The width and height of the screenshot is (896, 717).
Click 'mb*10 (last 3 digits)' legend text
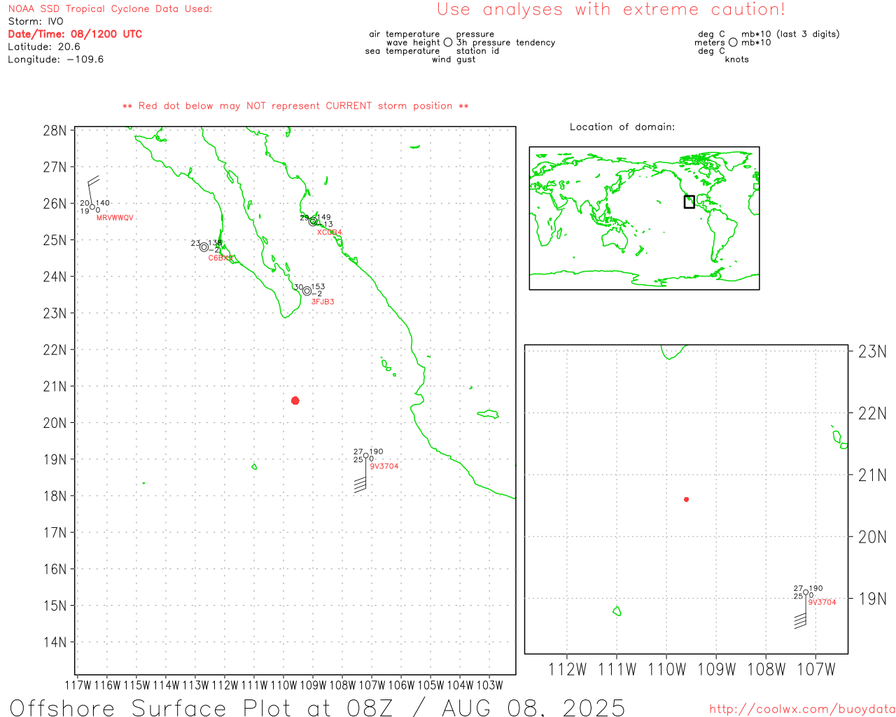790,34
